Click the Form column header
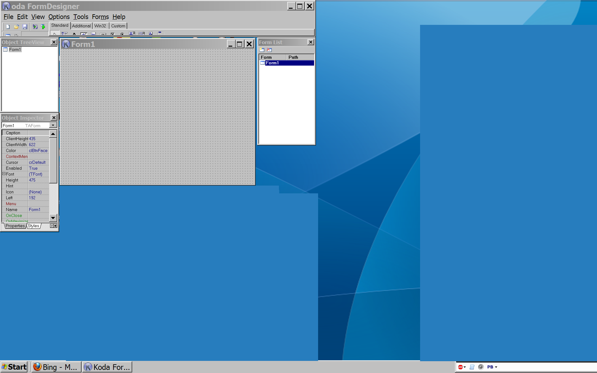597x373 pixels. point(272,57)
